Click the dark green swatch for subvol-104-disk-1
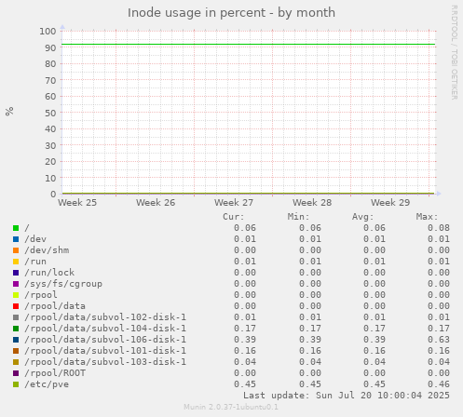Viewport: 463px width, 417px height. (x=16, y=329)
